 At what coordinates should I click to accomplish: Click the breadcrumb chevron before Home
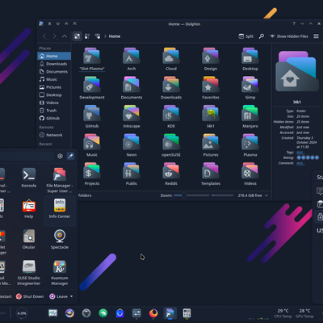coord(105,36)
